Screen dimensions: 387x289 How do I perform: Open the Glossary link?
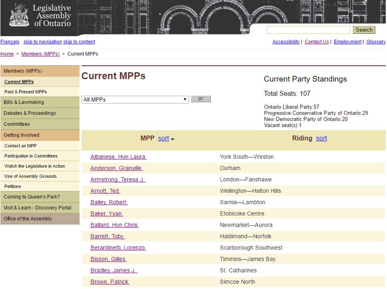click(x=376, y=42)
